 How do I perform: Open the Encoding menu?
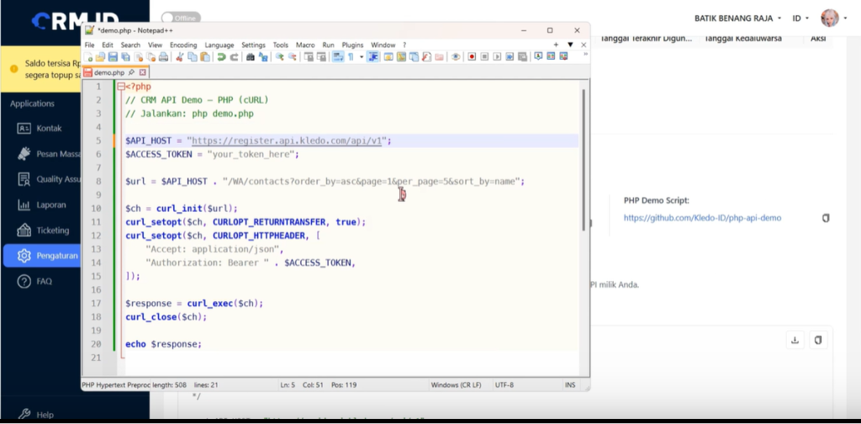coord(183,45)
